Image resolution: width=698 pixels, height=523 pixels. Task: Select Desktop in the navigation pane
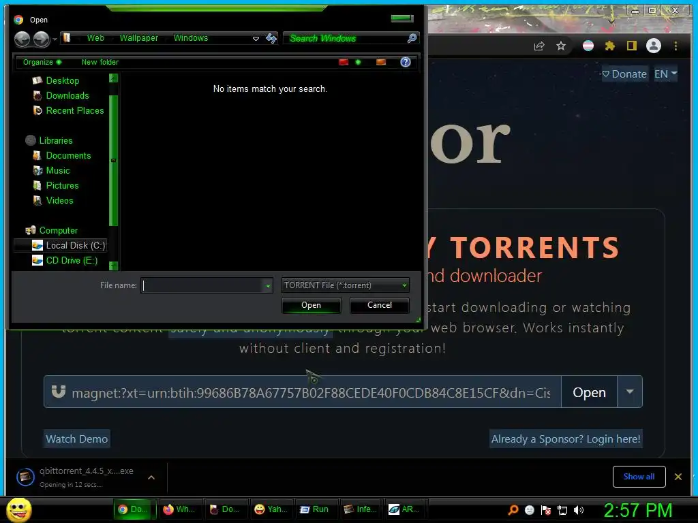point(62,80)
